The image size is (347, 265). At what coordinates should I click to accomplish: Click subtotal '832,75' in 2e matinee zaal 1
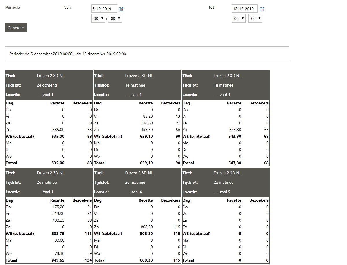[x=58, y=233]
